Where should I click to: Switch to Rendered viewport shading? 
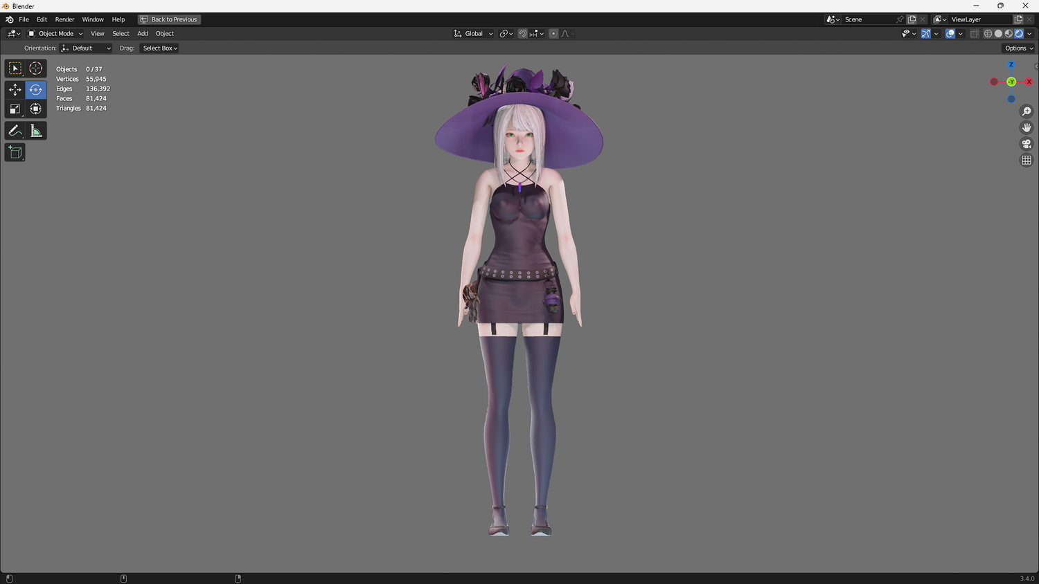click(x=1019, y=33)
